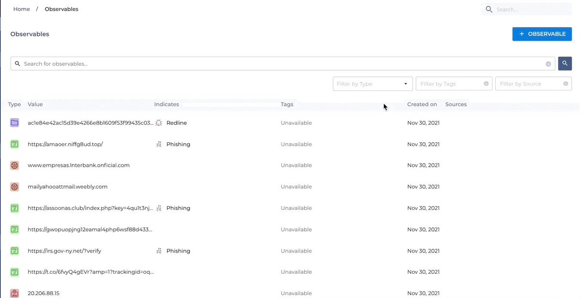
Task: Click the URL type icon for irs.gov-ny.net row
Action: (x=15, y=251)
